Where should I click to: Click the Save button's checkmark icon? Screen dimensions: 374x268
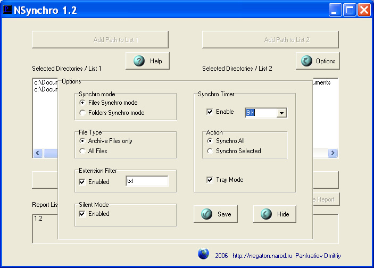coord(206,214)
